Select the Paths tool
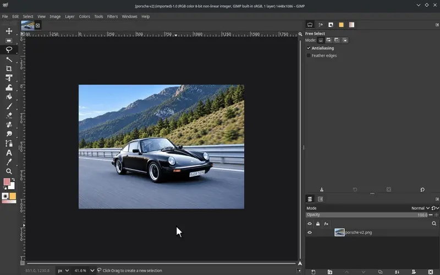440x275 pixels. (9, 144)
